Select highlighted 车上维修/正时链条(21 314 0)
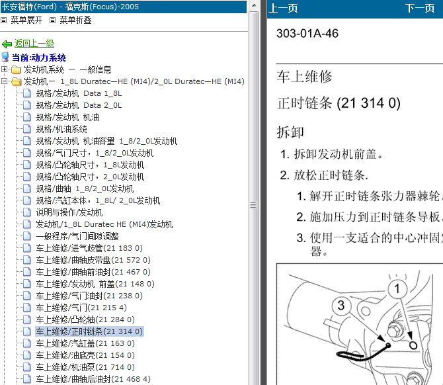 click(89, 331)
